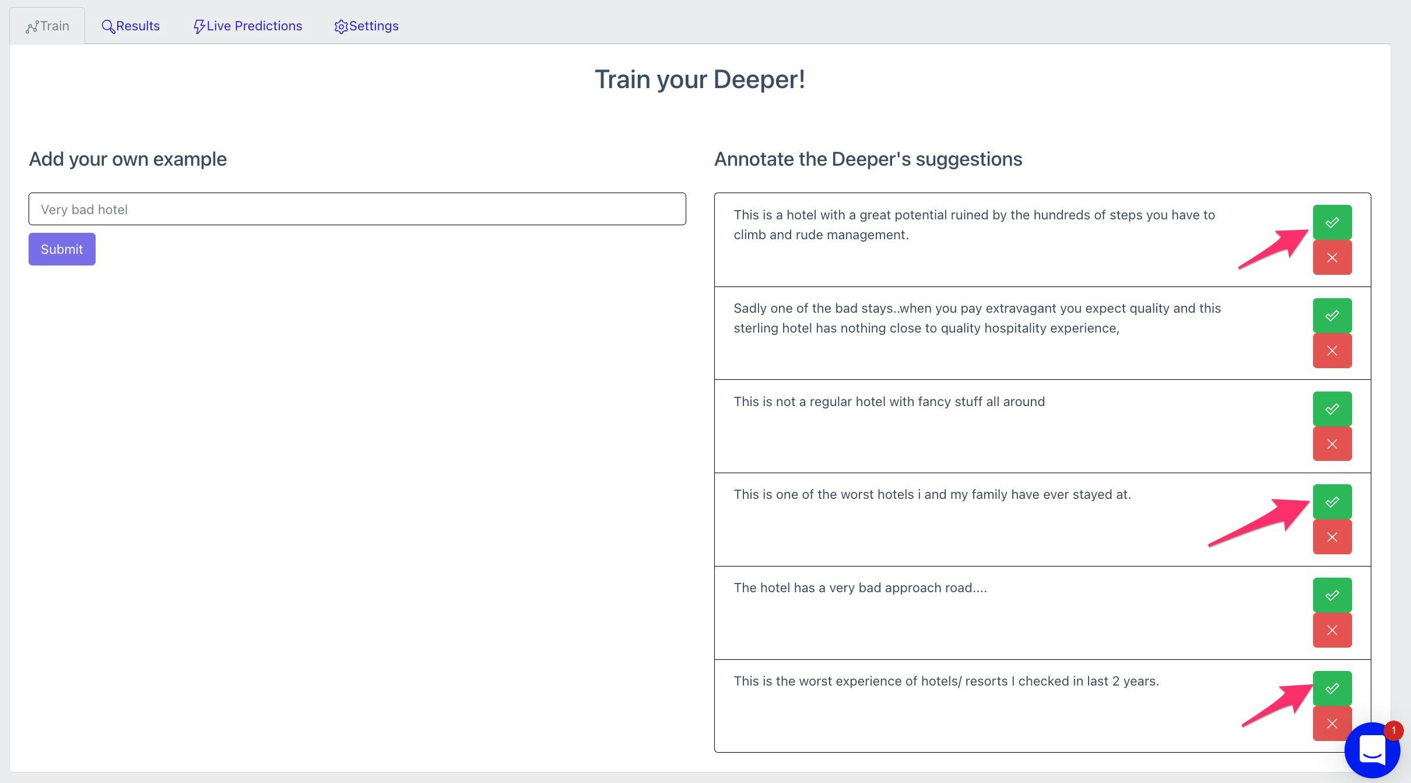Approve the 'great potential ruined' hotel suggestion
The image size is (1411, 783).
click(x=1332, y=222)
